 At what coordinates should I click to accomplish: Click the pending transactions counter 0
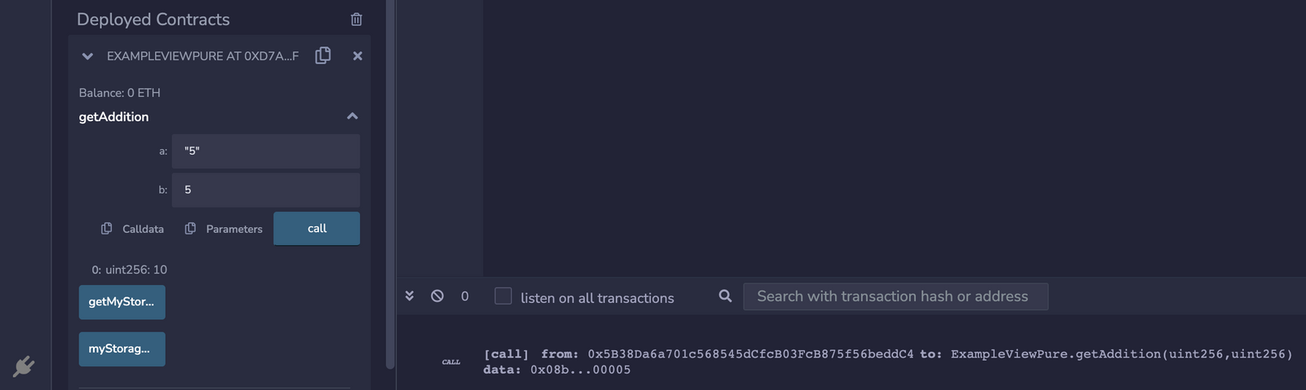point(464,296)
